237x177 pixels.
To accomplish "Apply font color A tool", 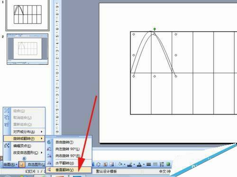I will 139,164.
